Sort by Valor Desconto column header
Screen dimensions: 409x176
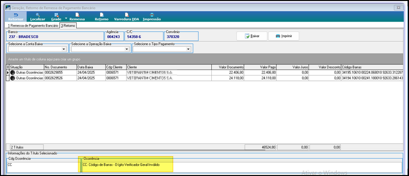pyautogui.click(x=325, y=67)
